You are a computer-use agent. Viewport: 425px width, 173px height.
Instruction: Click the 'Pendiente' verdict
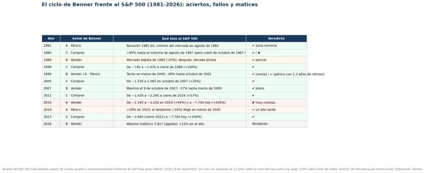(260, 124)
